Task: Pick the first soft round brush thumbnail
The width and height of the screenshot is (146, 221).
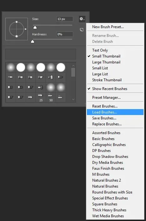Action: 11,68
